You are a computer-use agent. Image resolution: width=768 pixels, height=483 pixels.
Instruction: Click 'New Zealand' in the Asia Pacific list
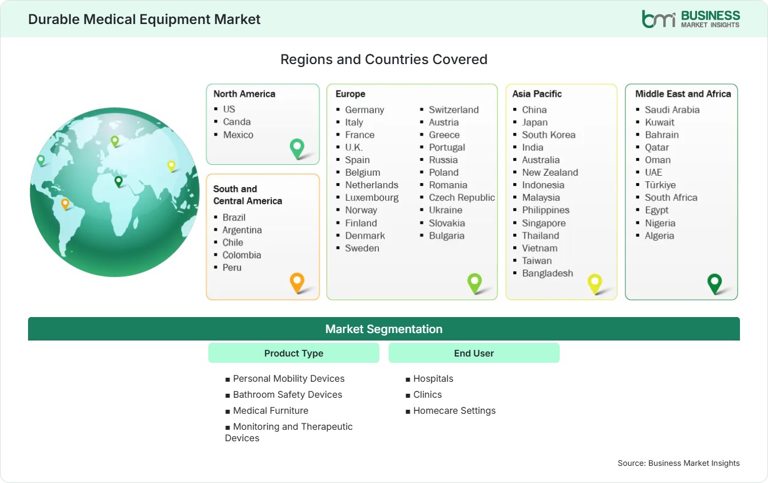[x=550, y=173]
